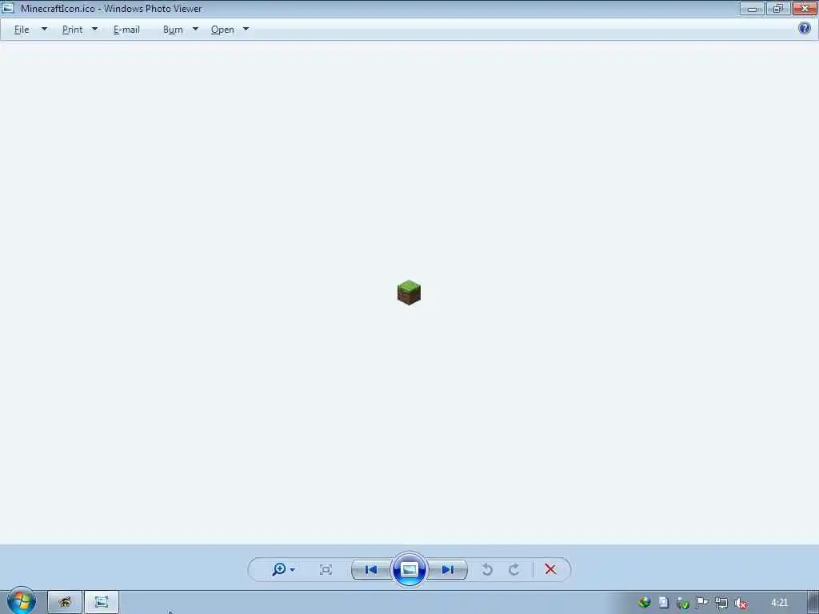Open the Print menu
Screen dimensions: 819x614
point(72,30)
